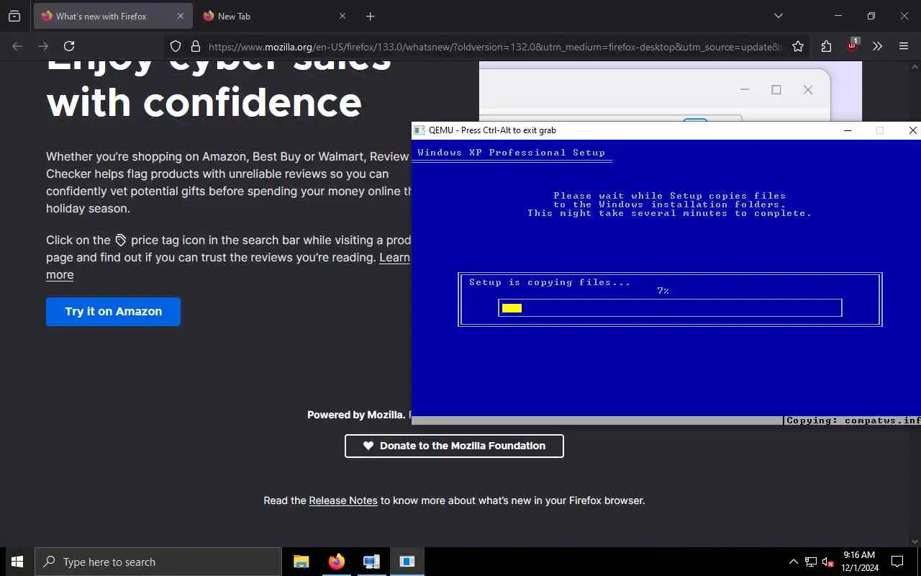Open the clock showing 9:16 AM

tap(859, 562)
